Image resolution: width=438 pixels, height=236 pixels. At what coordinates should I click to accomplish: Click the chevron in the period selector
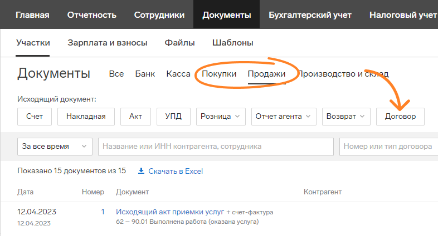click(84, 147)
